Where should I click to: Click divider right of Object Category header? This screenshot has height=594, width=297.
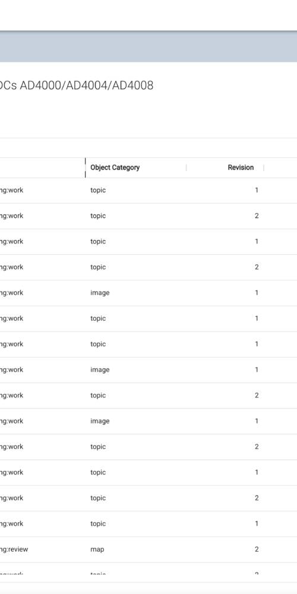pos(187,168)
